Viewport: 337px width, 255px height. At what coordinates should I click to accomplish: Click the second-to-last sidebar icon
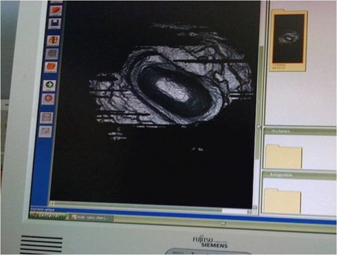47,117
